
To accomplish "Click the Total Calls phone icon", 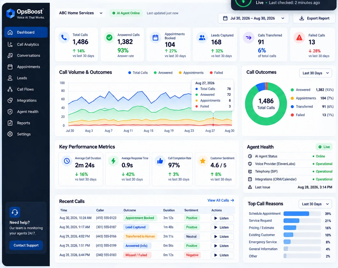I will [x=64, y=37].
